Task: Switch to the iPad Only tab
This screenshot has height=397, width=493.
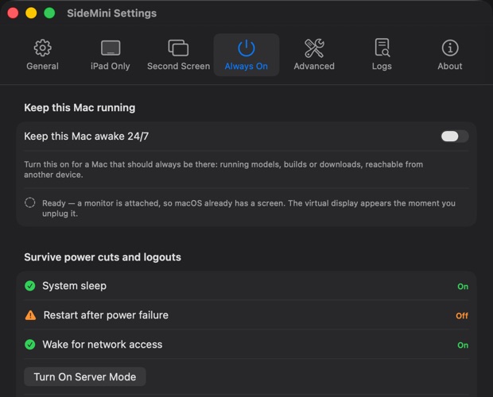Action: tap(110, 55)
